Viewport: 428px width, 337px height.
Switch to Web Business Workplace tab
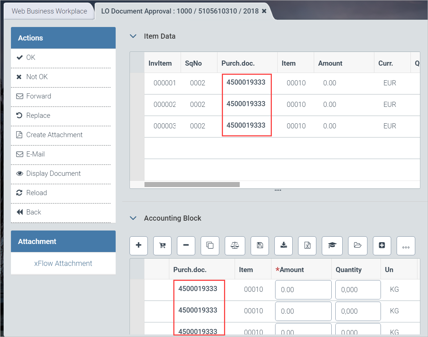[x=49, y=11]
